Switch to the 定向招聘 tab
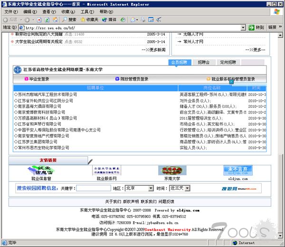This screenshot has width=285, height=247. pyautogui.click(x=228, y=62)
